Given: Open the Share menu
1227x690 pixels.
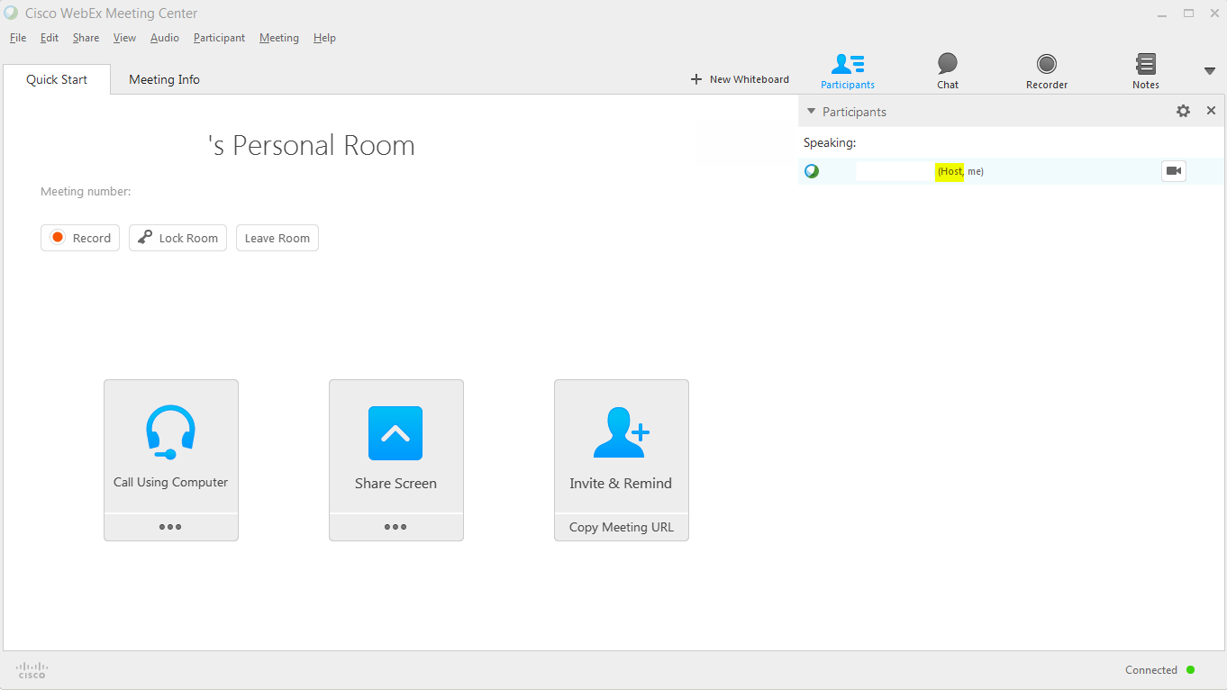Looking at the screenshot, I should pyautogui.click(x=86, y=38).
